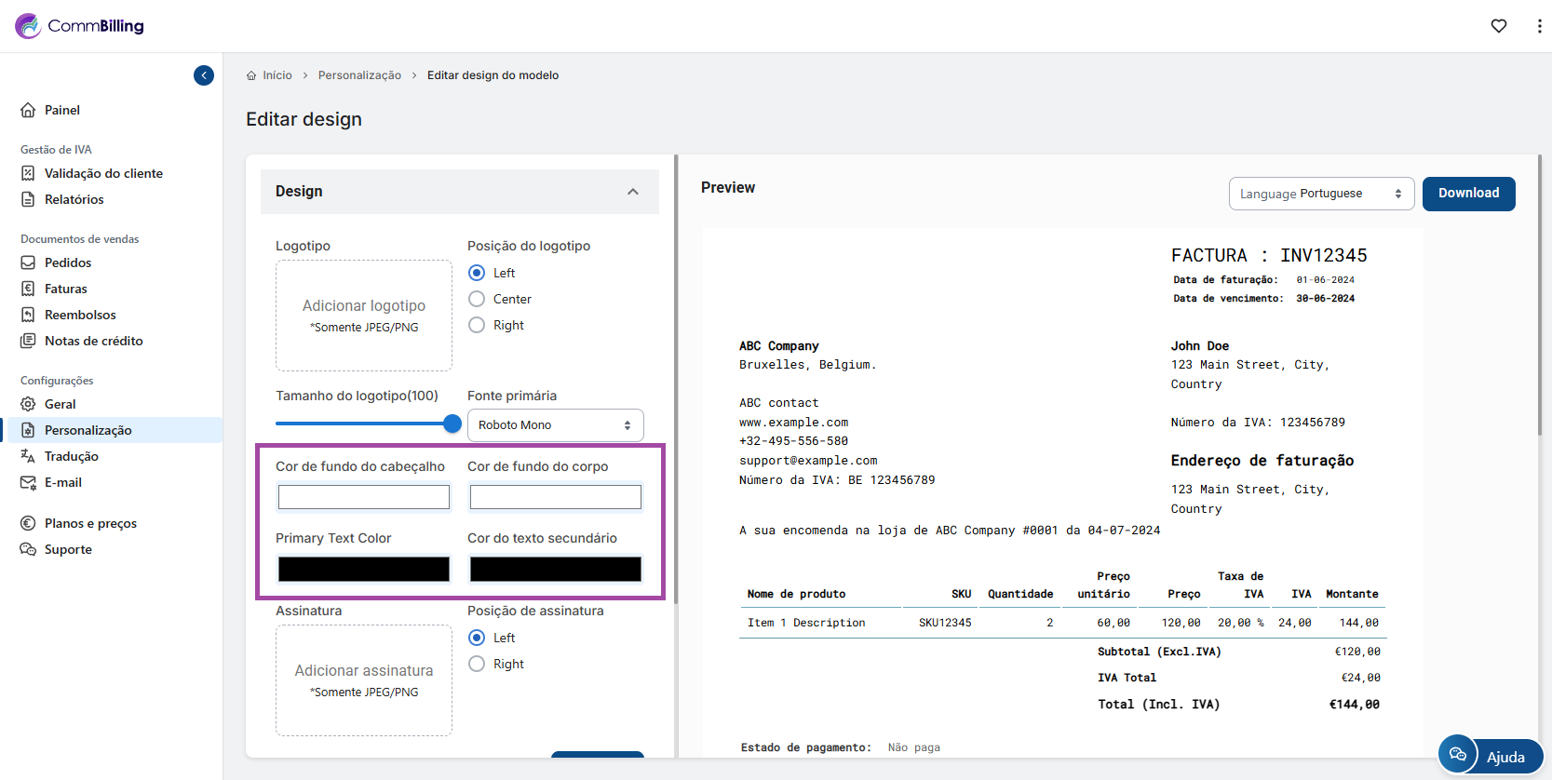This screenshot has width=1552, height=780.
Task: Collapse sidebar with round arrow button
Action: click(x=204, y=75)
